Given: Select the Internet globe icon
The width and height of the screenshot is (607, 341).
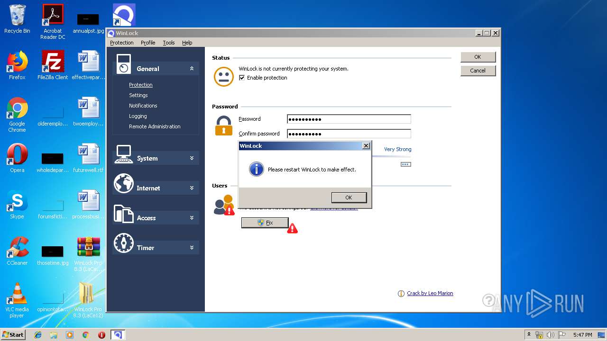Looking at the screenshot, I should (123, 184).
